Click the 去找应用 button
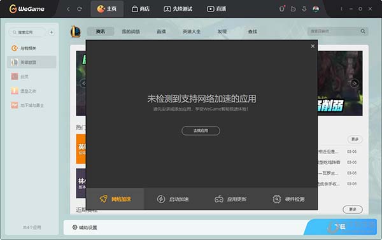Viewport: 382px width, 240px height. point(201,131)
